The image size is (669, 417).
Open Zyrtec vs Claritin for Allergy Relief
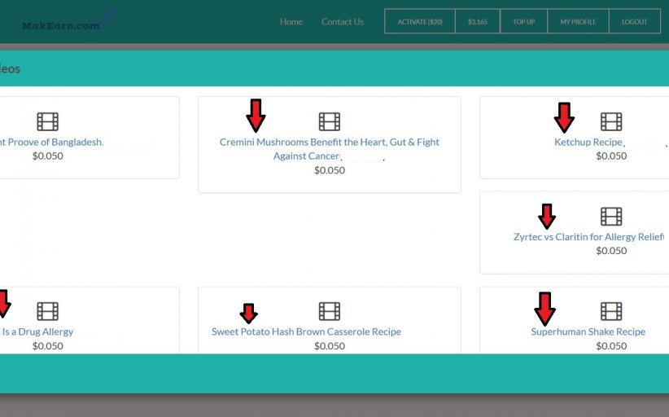(x=588, y=238)
